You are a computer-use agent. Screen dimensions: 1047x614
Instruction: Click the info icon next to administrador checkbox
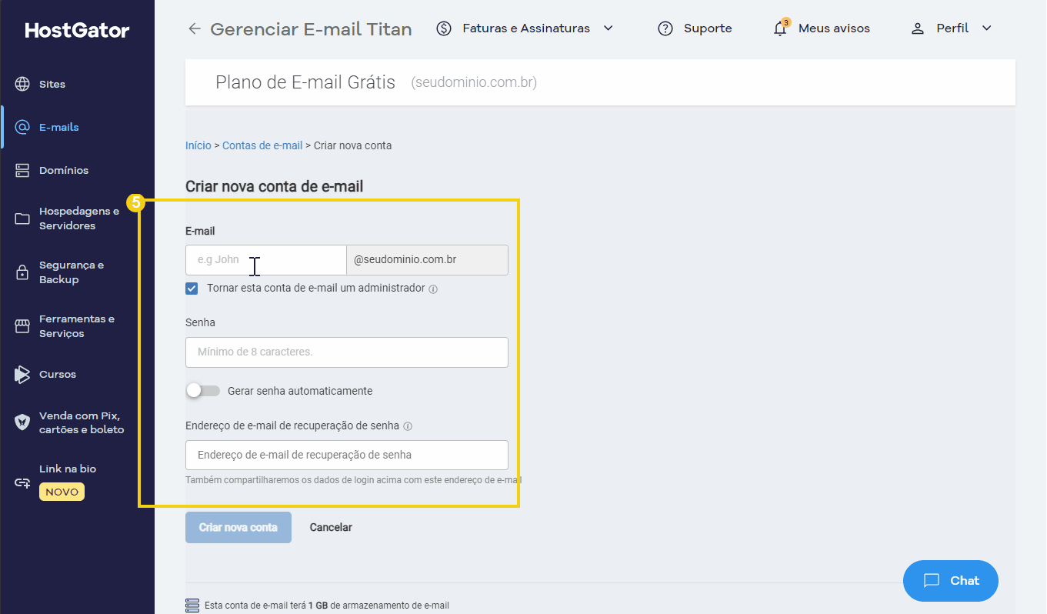click(x=433, y=289)
